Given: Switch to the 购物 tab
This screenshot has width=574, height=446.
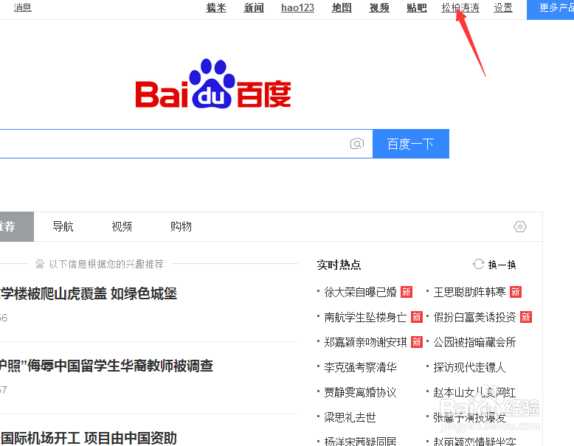Looking at the screenshot, I should (181, 226).
